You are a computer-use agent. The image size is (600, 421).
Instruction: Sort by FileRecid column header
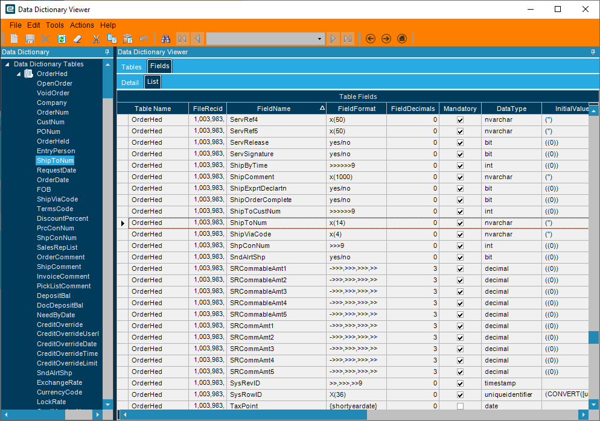(208, 109)
